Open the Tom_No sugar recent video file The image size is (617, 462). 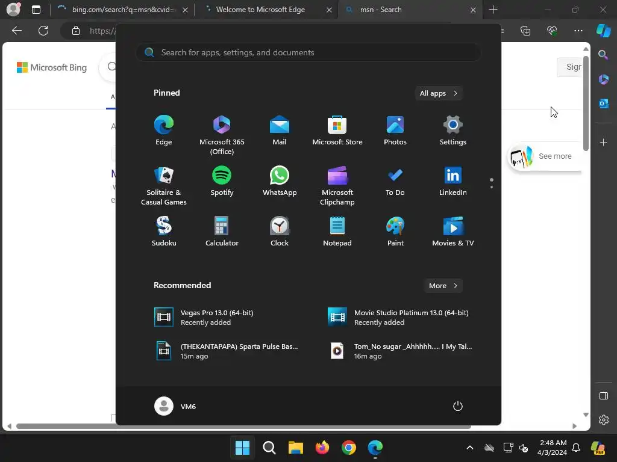coord(399,351)
